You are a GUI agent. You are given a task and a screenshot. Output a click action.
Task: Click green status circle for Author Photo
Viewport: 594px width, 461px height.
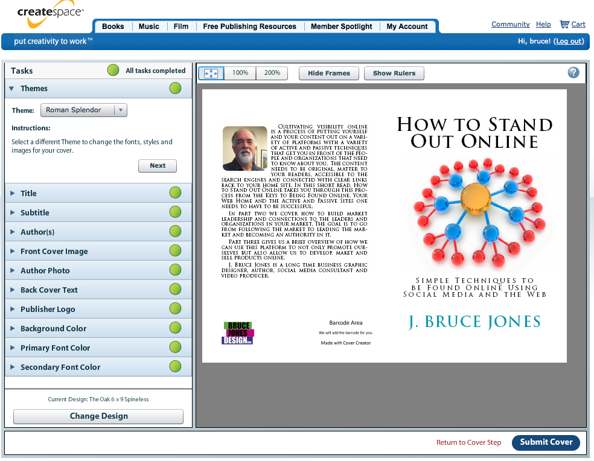[175, 270]
